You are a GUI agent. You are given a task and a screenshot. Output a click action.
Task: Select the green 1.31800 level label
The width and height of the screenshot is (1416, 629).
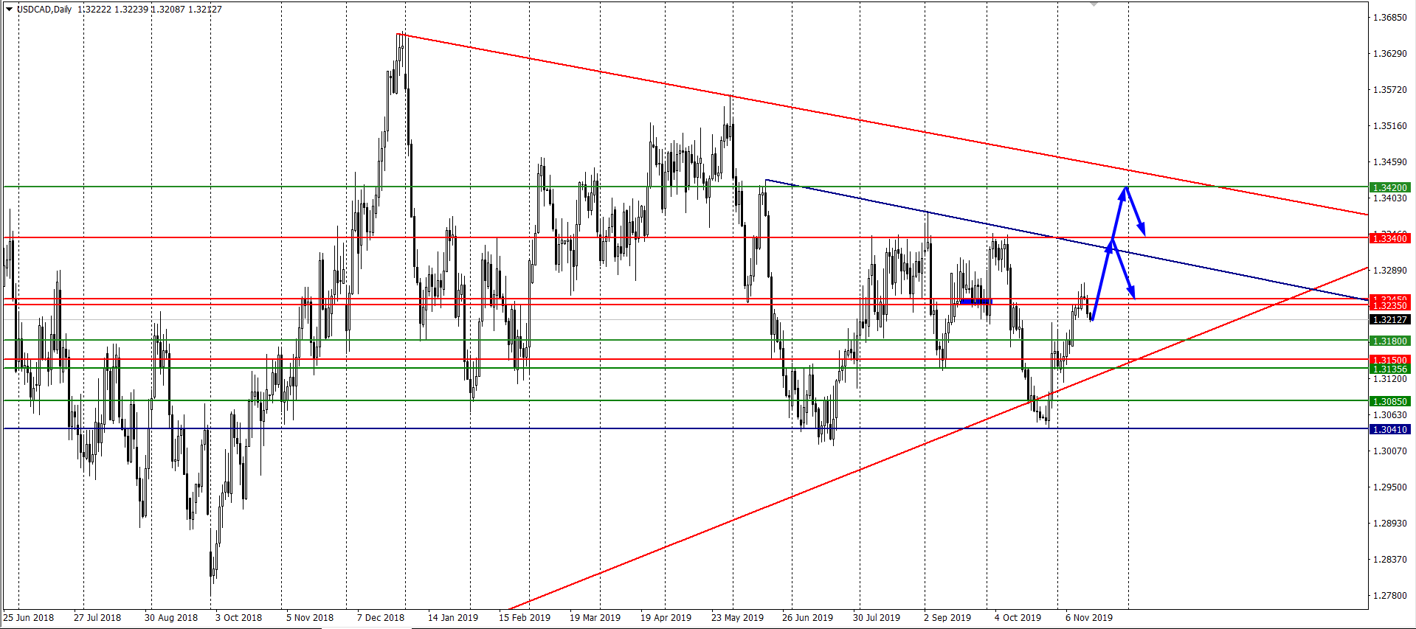point(1389,341)
